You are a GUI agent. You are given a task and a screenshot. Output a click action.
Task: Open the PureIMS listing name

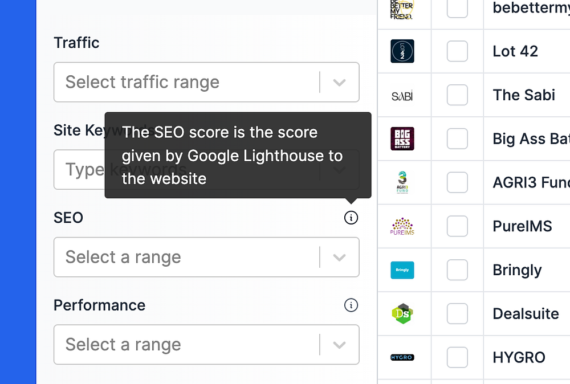(522, 226)
